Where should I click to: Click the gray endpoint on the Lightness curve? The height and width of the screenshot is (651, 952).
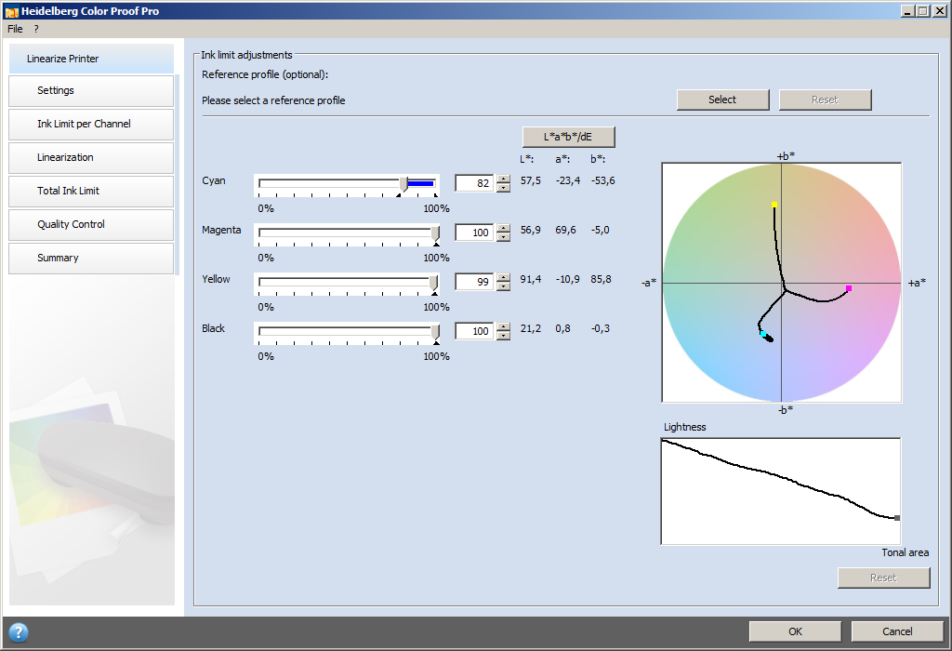click(x=897, y=518)
